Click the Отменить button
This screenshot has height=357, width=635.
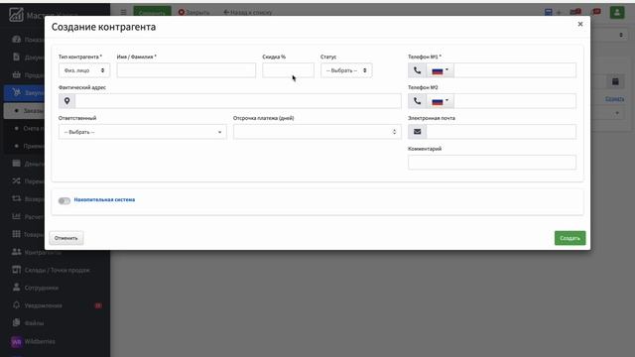pos(66,238)
